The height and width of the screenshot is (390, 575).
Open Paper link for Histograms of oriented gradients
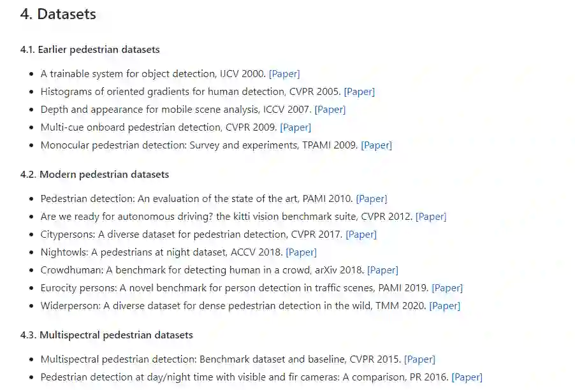360,92
